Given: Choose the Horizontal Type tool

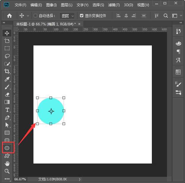Looking at the screenshot, I should 7,110.
